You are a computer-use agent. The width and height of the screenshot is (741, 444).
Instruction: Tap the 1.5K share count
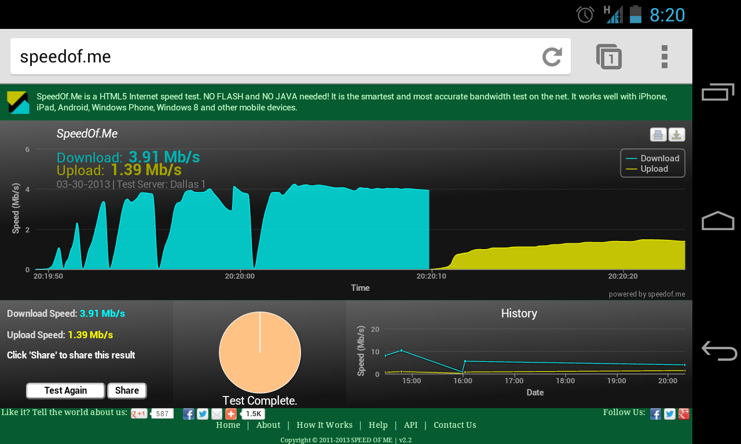point(253,414)
